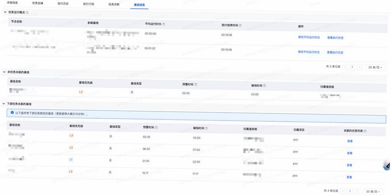Click the 00:00:00 average duration cell
This screenshot has height=195, width=391.
(x=151, y=34)
